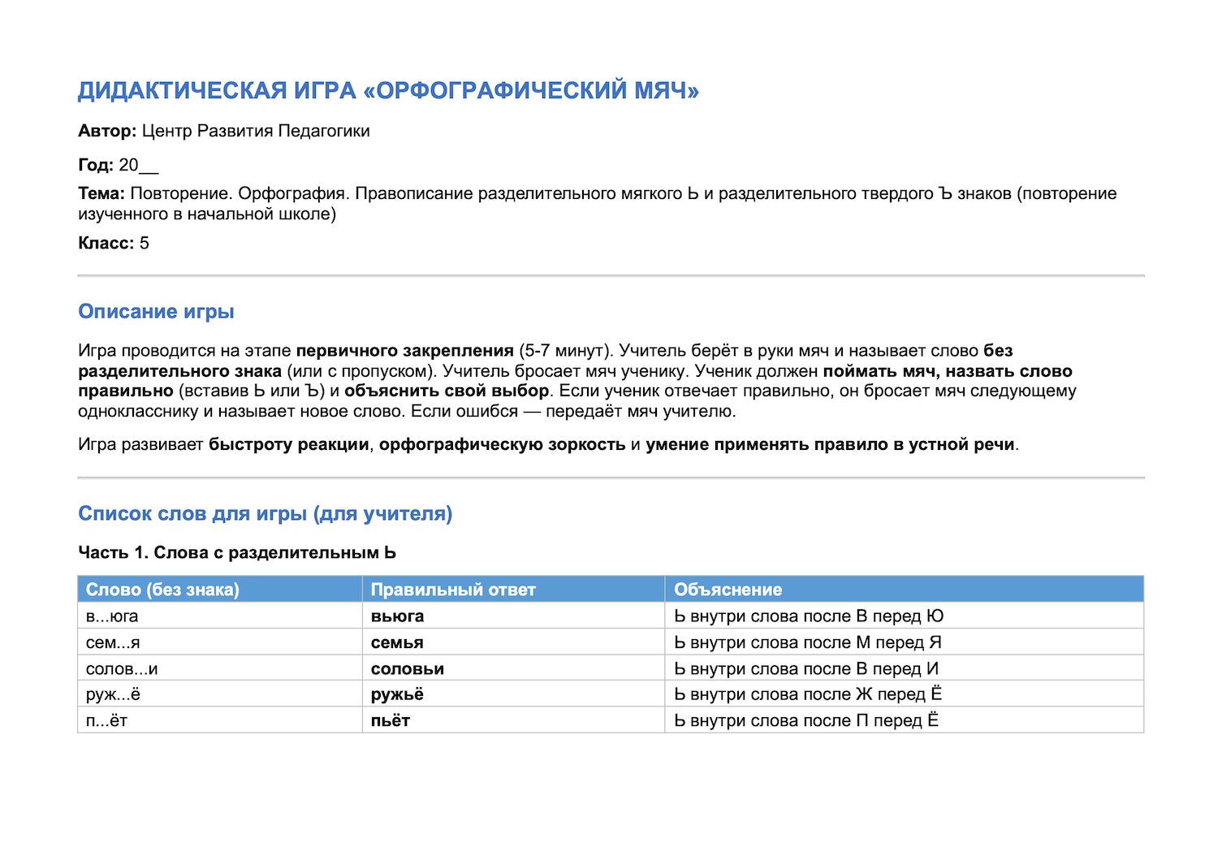This screenshot has width=1222, height=843.
Task: Click the «Часть 1. Слова с разделительным Ь» subtitle
Action: click(237, 553)
